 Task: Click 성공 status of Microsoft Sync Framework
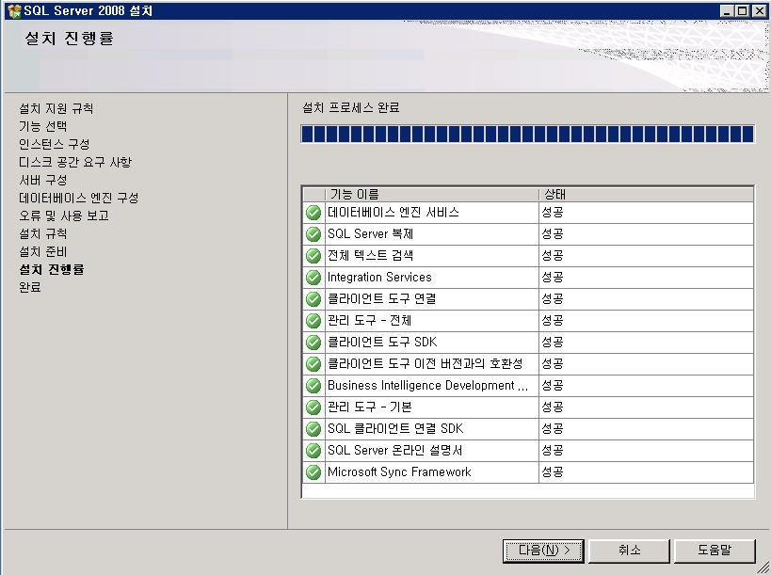(x=553, y=471)
